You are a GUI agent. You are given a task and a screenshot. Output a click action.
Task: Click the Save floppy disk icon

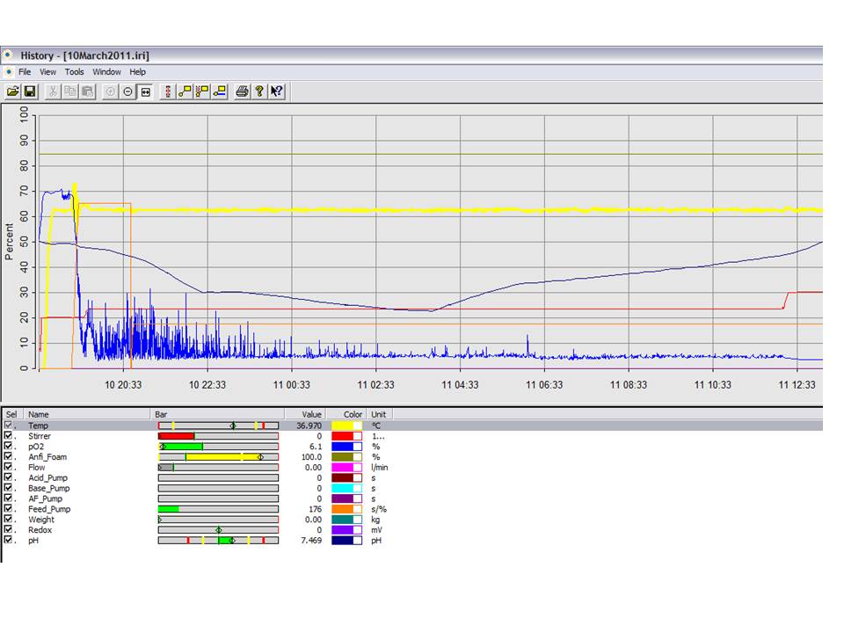point(29,91)
